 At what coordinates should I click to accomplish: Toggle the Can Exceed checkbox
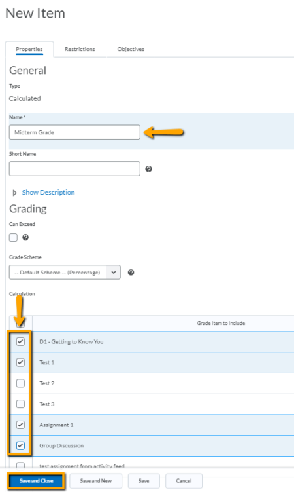[x=14, y=238]
